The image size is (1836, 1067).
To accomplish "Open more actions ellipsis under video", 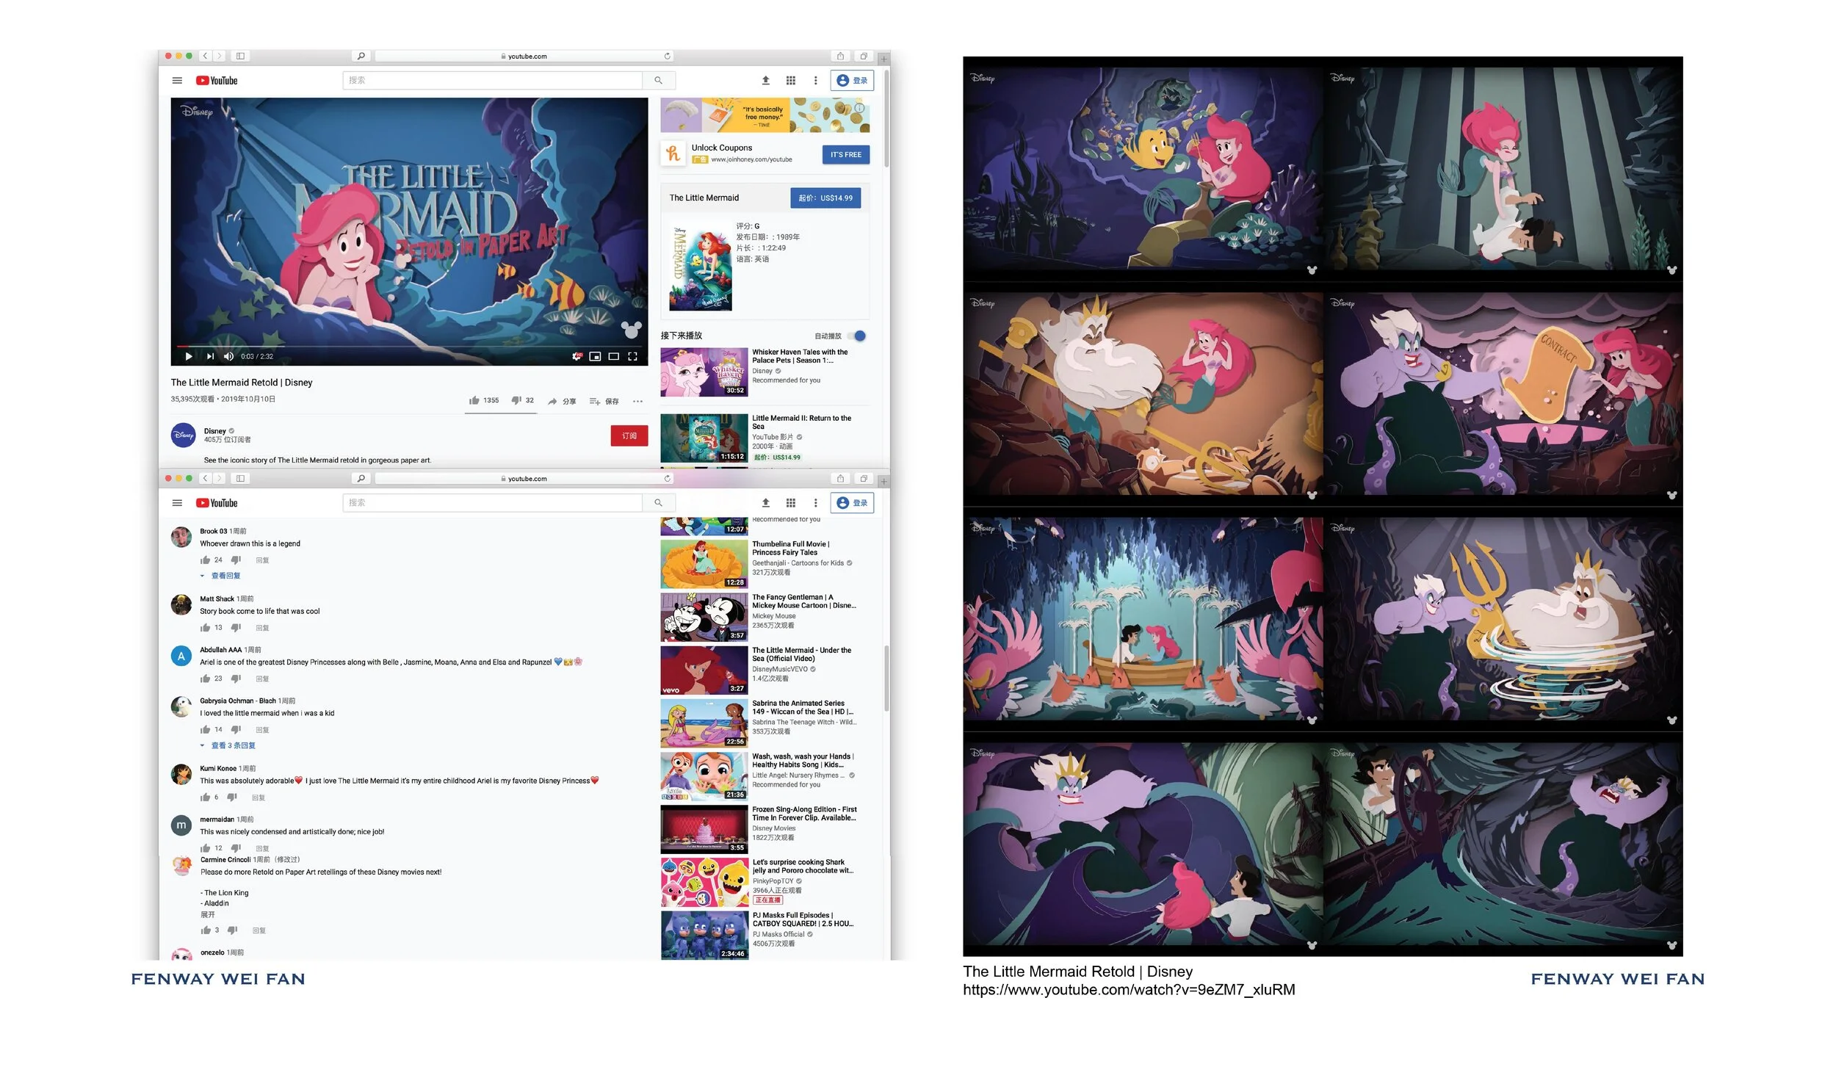I will (637, 402).
